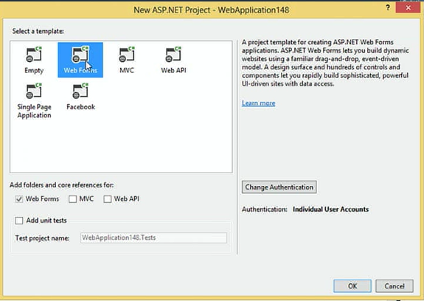This screenshot has height=301, width=424.
Task: Check the Add unit tests box
Action: point(19,221)
